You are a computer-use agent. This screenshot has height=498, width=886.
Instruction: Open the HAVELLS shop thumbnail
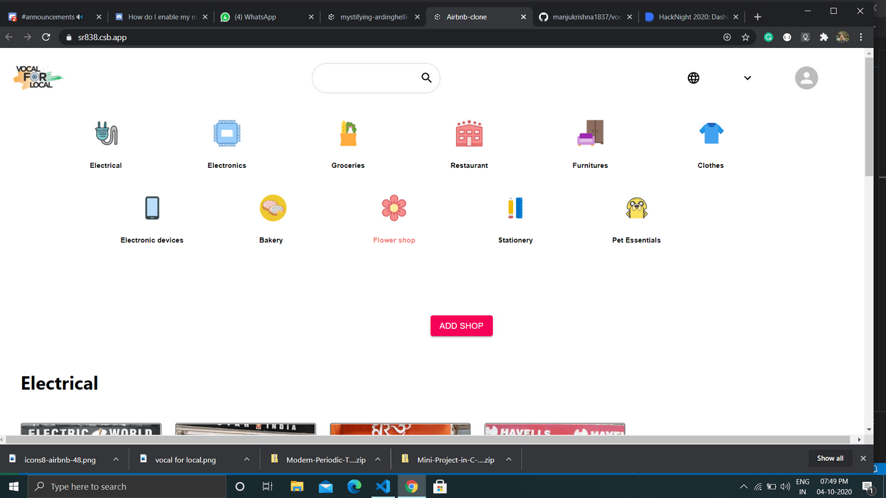(x=554, y=429)
